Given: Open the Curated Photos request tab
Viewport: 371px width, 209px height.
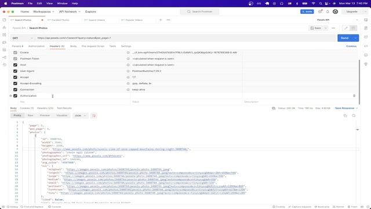Looking at the screenshot, I should point(60,20).
